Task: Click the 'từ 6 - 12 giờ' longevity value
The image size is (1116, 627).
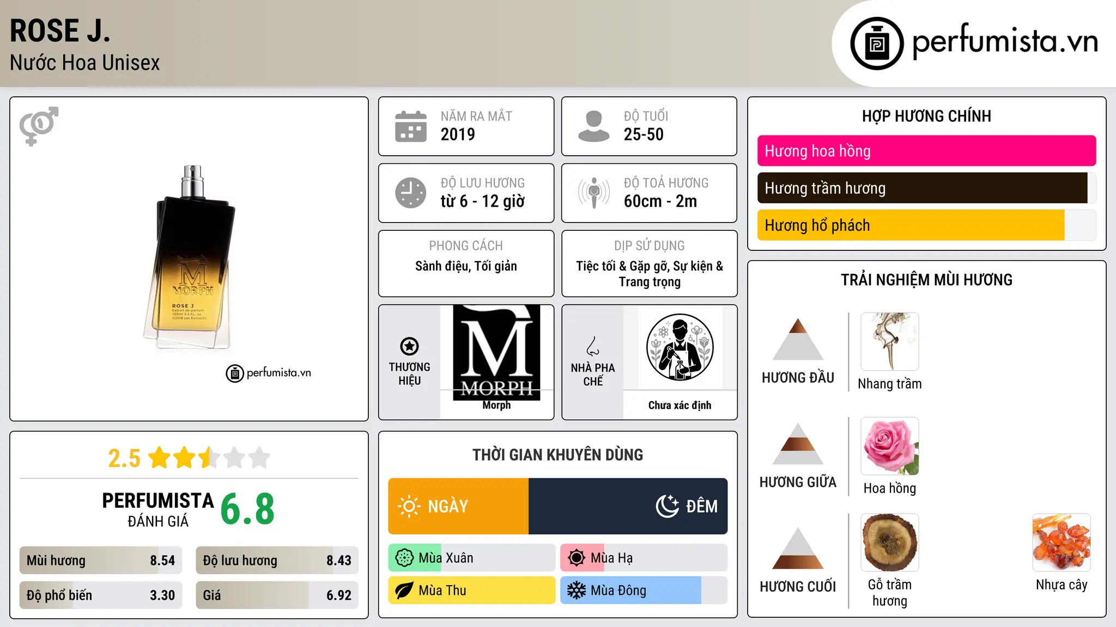Action: (x=483, y=201)
